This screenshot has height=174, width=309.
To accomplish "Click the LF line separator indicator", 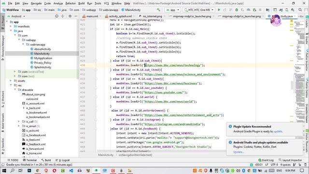I will pyautogui.click(x=267, y=165).
